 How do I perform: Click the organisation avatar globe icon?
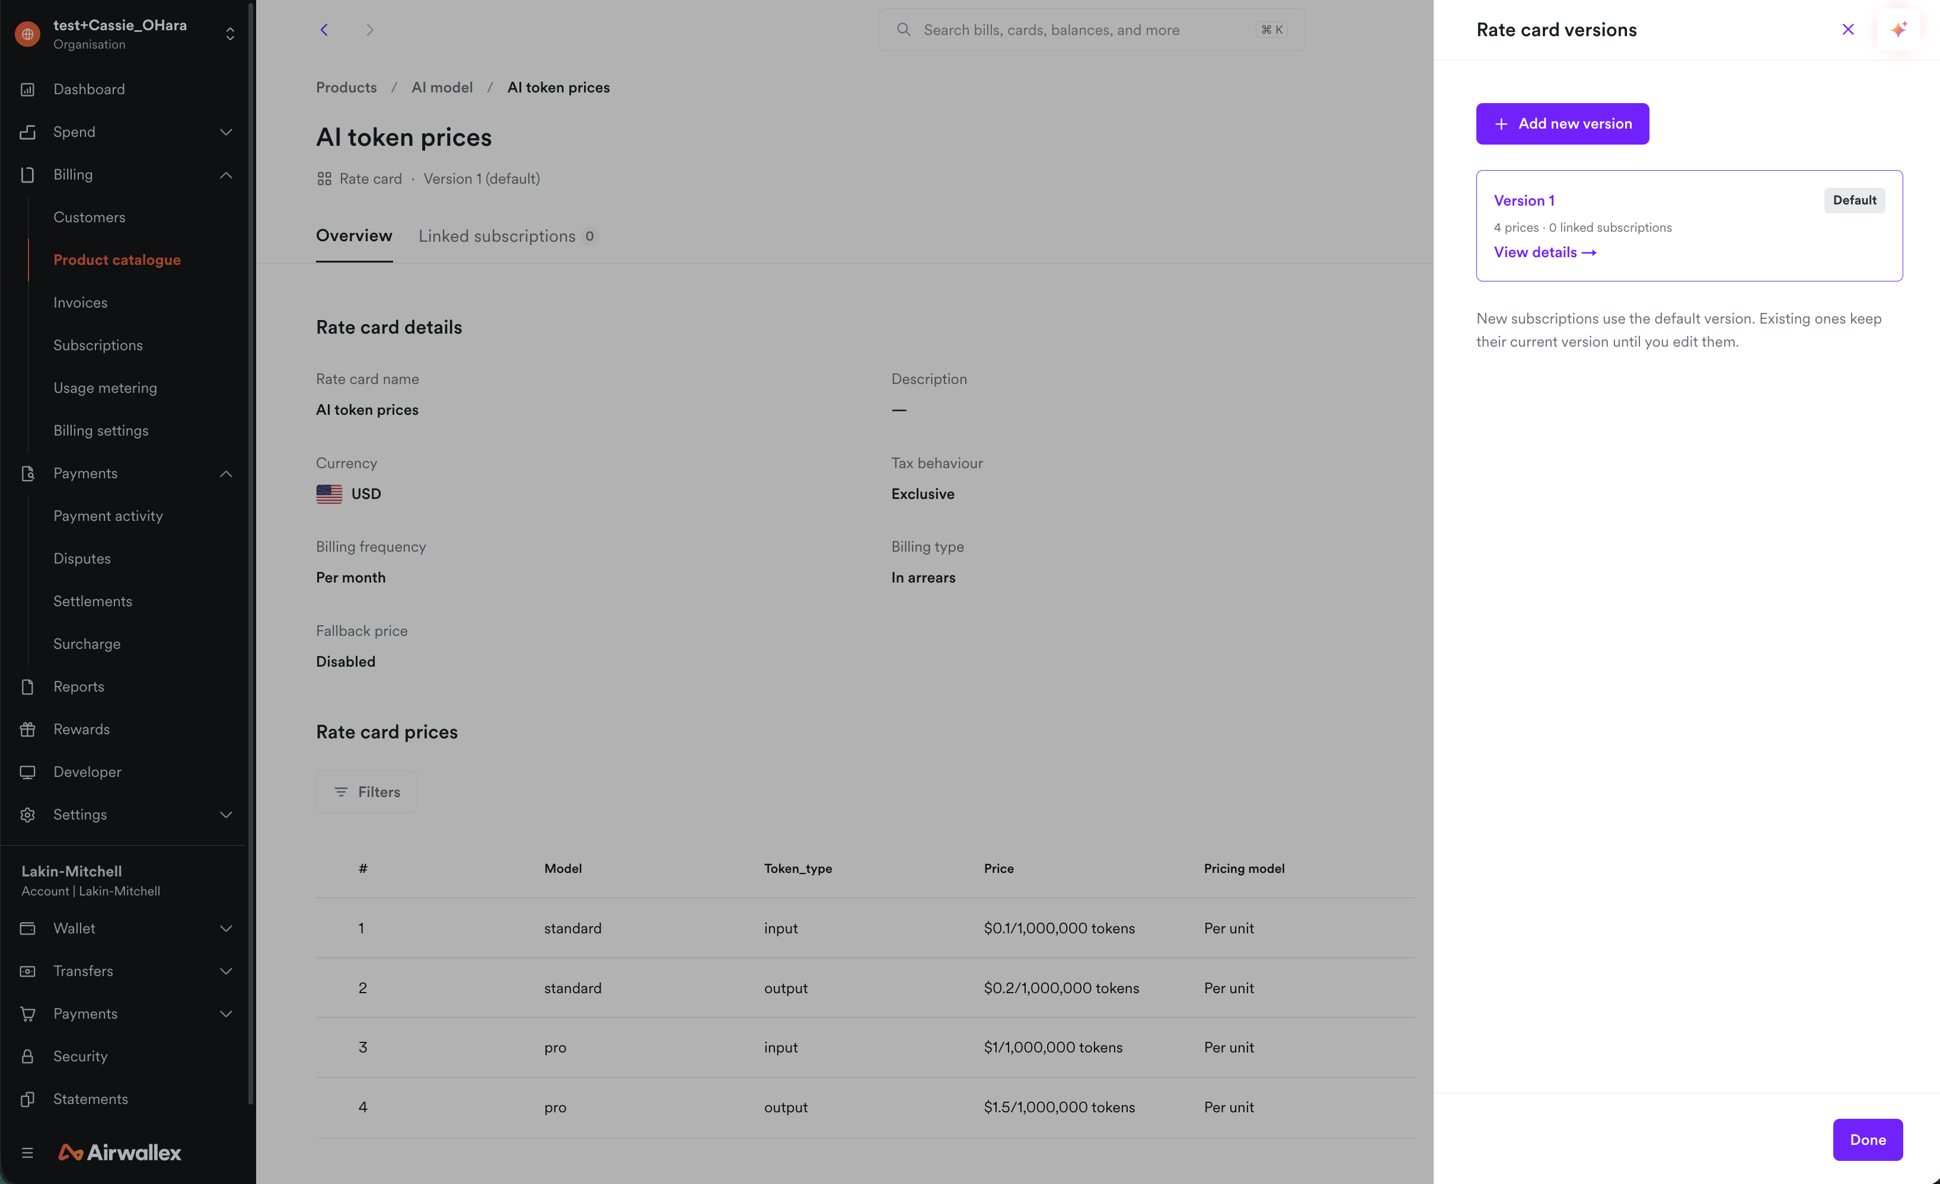tap(27, 34)
